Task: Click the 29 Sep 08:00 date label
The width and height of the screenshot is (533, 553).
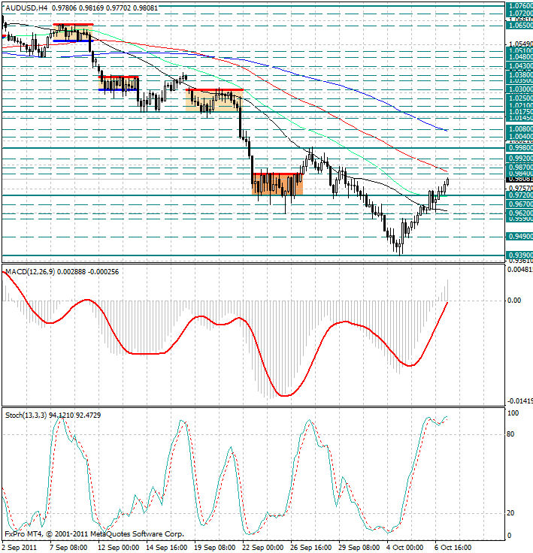Action: tap(359, 548)
